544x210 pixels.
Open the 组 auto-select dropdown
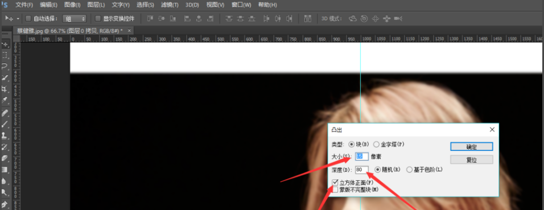coord(74,18)
